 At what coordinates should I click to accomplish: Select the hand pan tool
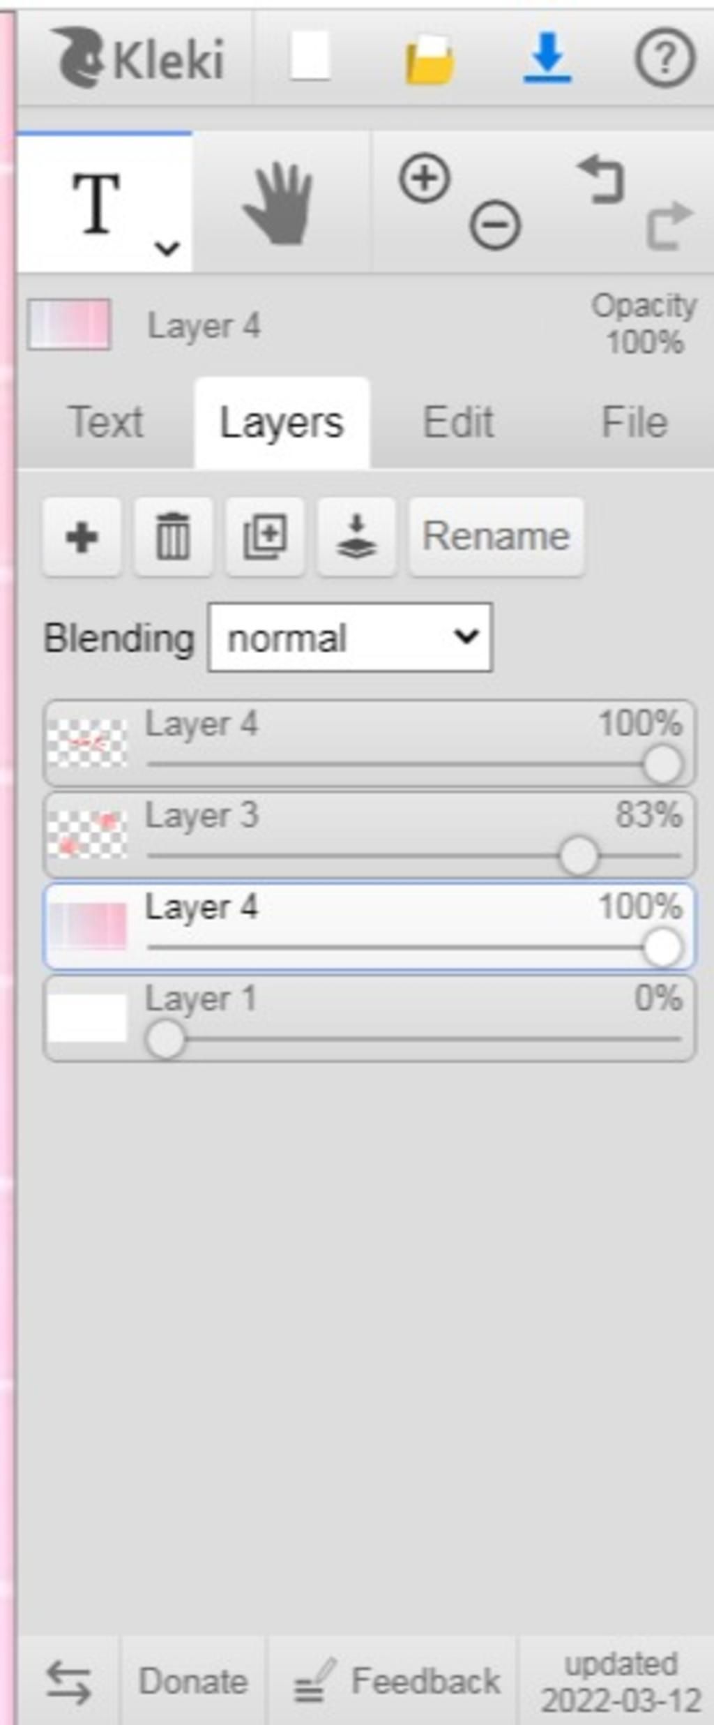[278, 204]
